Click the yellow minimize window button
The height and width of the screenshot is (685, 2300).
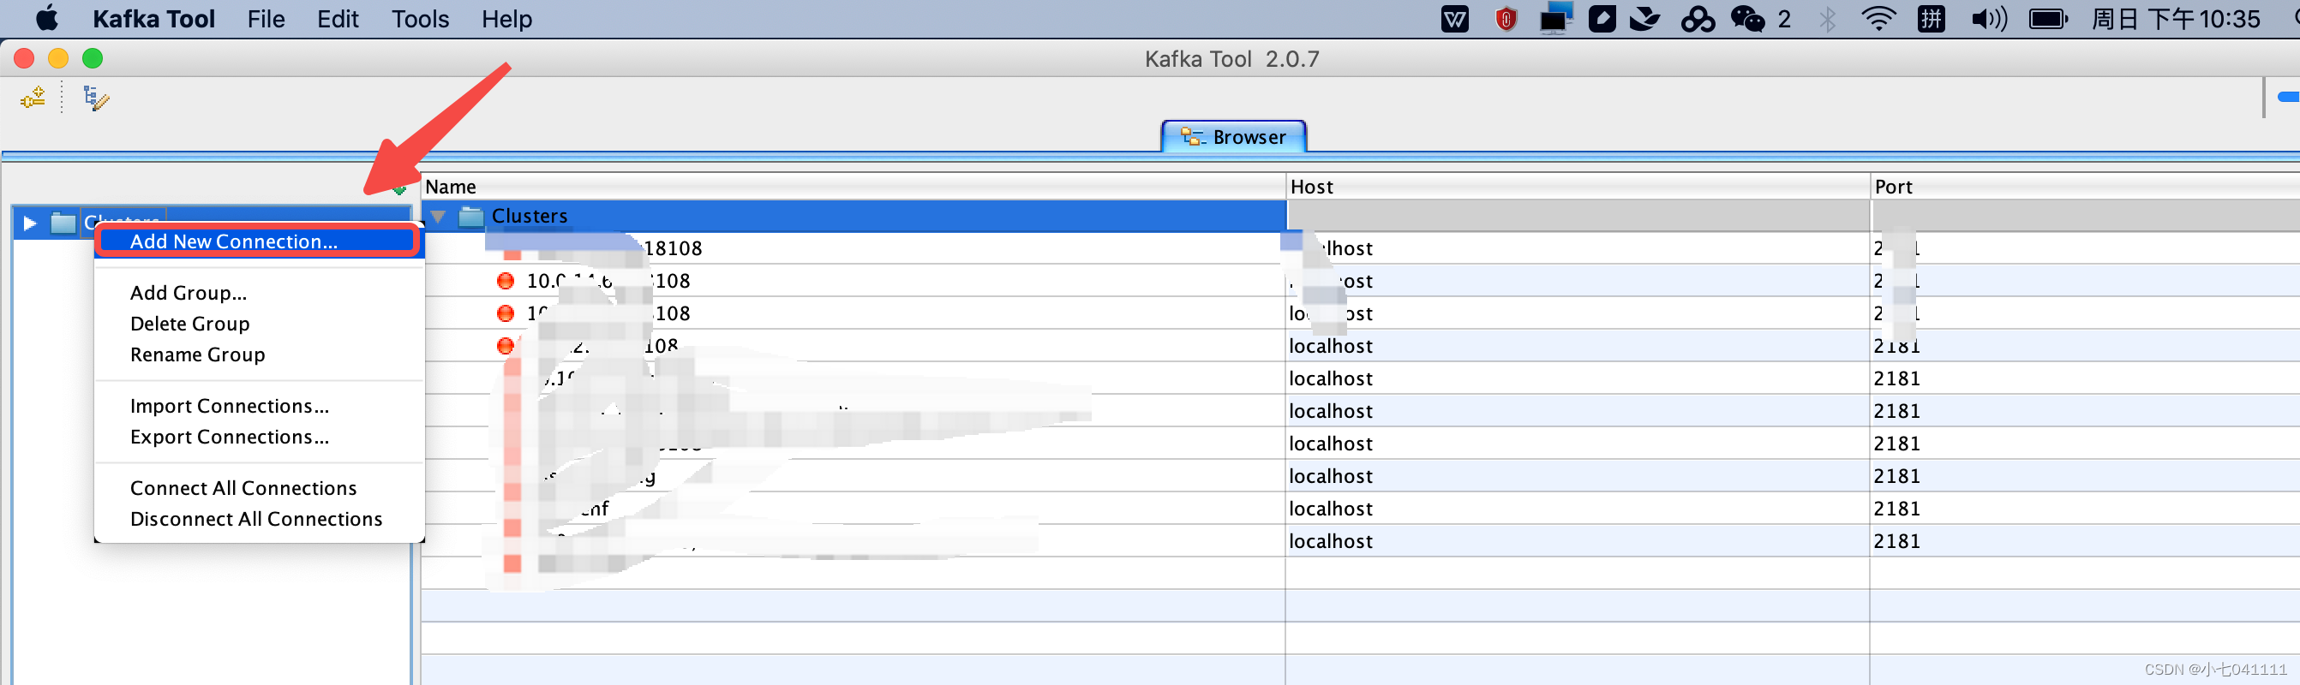[x=58, y=58]
